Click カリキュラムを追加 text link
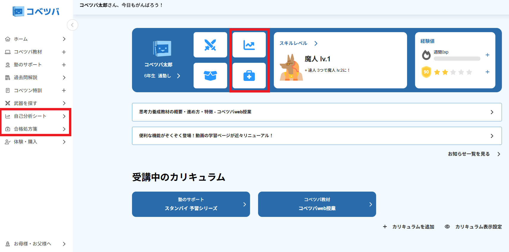Image resolution: width=509 pixels, height=252 pixels. [413, 227]
